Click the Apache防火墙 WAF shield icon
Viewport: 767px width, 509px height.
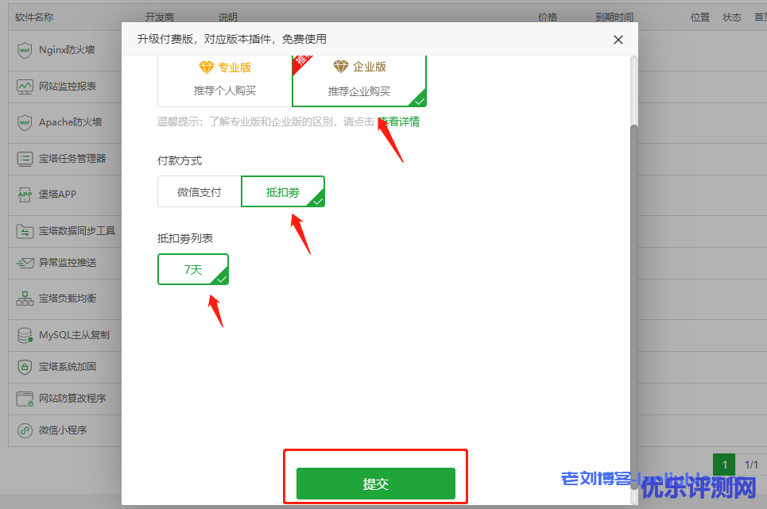(x=25, y=122)
